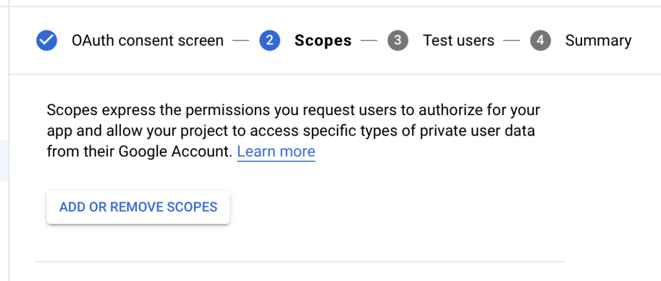Click the blue step 2 circle

(269, 41)
